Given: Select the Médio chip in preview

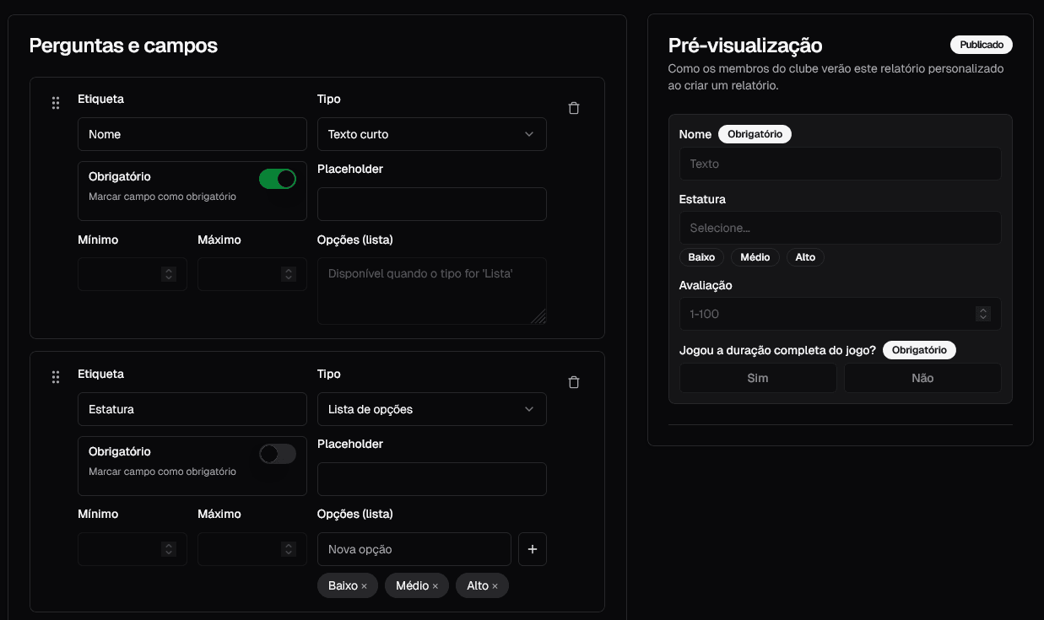Looking at the screenshot, I should coord(755,257).
